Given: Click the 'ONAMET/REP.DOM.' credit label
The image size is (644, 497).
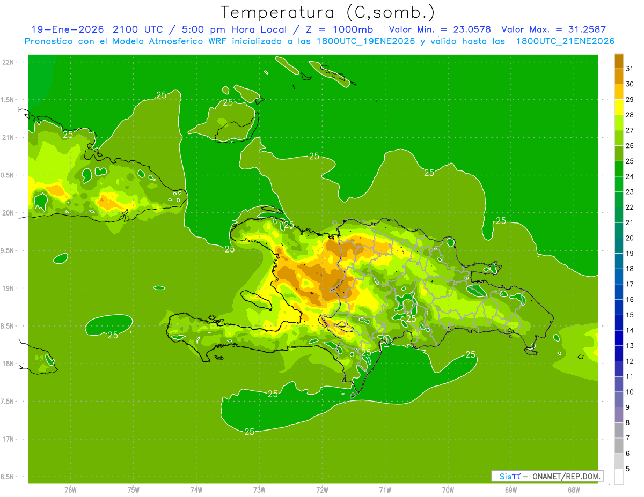Looking at the screenshot, I should [567, 476].
